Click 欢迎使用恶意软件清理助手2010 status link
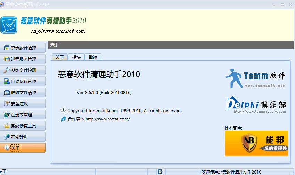 point(231,172)
